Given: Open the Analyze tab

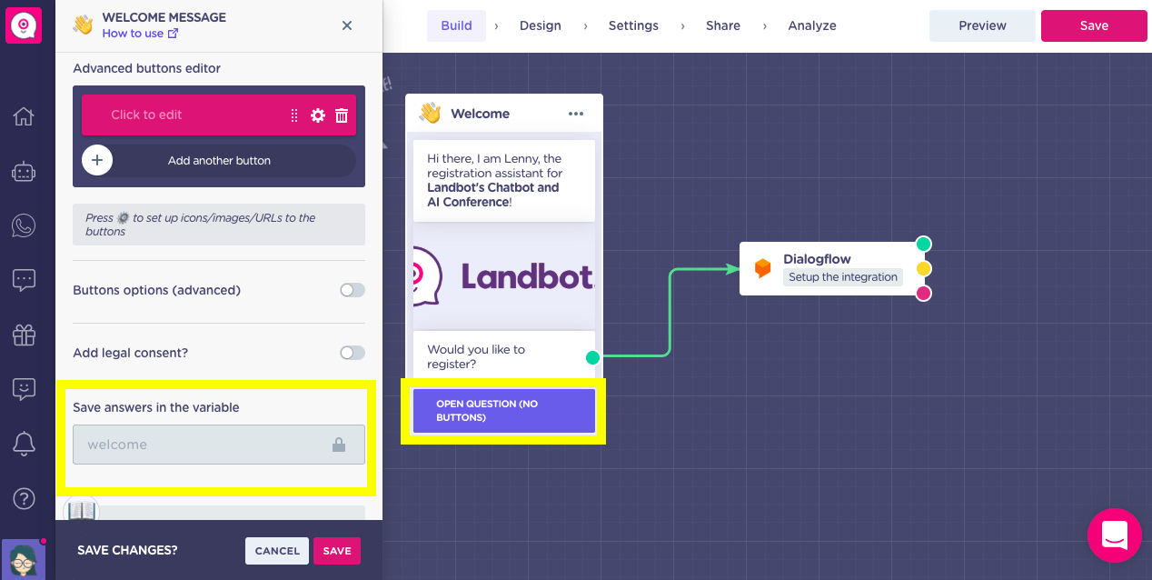Looking at the screenshot, I should point(812,25).
